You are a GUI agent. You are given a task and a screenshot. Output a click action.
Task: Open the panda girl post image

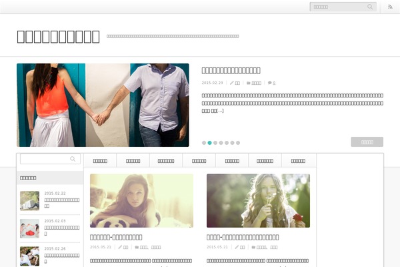(141, 200)
